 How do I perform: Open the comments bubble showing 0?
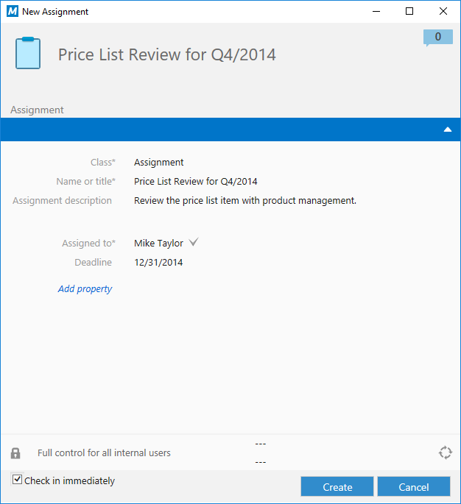[x=438, y=38]
